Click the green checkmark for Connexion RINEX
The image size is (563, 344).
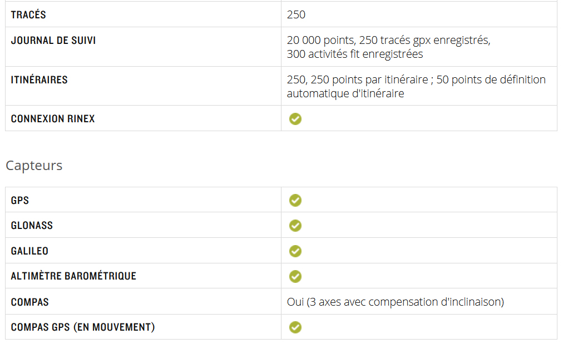[295, 119]
